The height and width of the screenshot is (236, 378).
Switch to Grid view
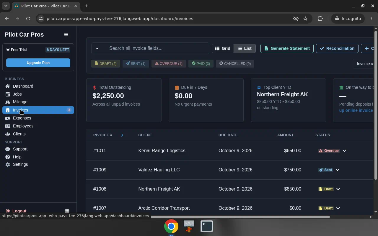click(223, 48)
